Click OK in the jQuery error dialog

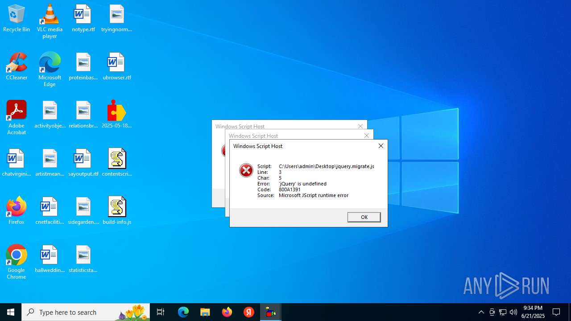(364, 217)
